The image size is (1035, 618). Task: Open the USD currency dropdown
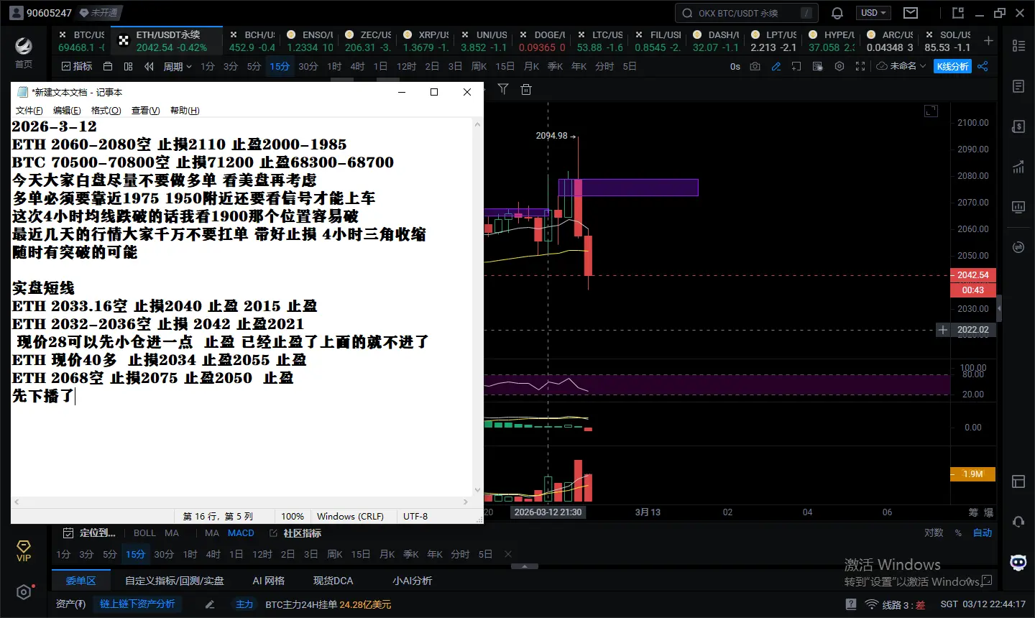pos(874,13)
